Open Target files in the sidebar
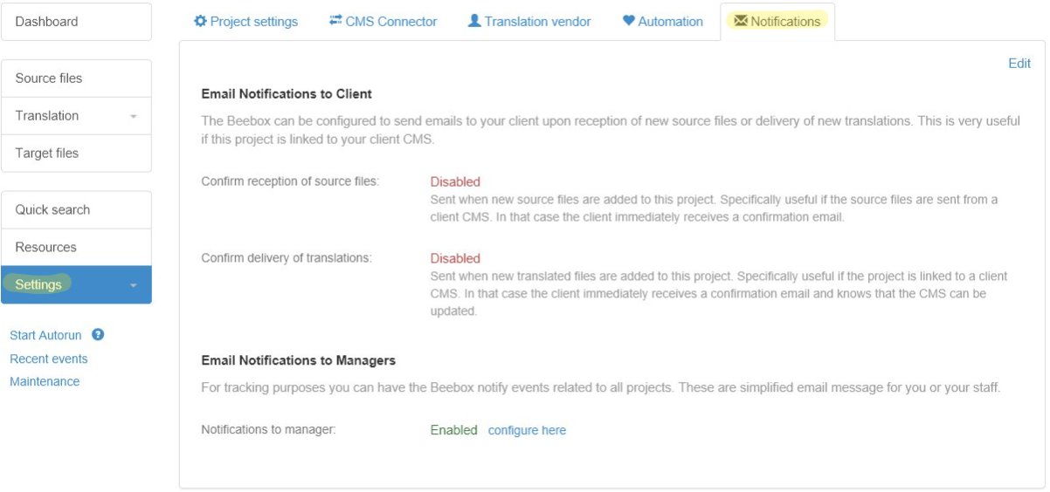Screen dimensions: 1050x492 47,154
